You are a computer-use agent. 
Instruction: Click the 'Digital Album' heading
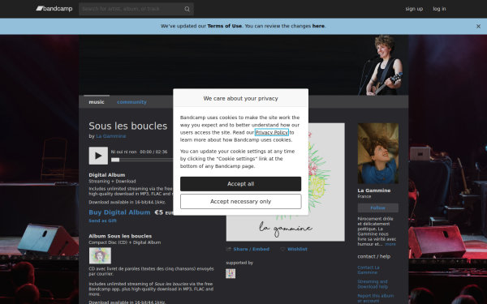pyautogui.click(x=107, y=175)
